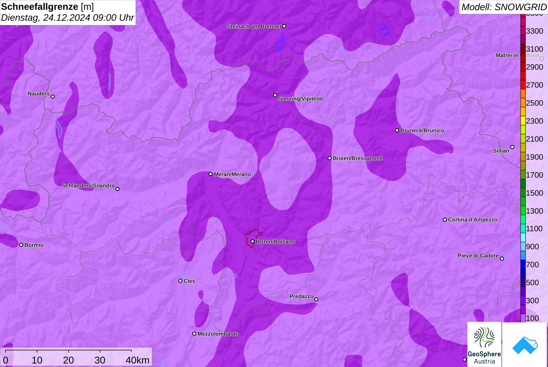The width and height of the screenshot is (548, 367).
Task: Click the red legend swatch beside 2700
Action: (x=523, y=85)
